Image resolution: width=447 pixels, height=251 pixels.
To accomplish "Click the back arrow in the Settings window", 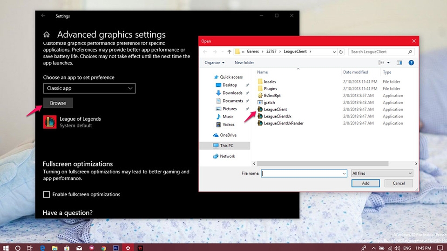I will [43, 16].
